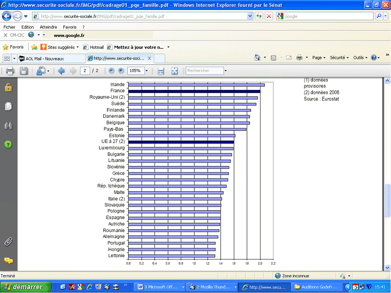Save the PDF with the floppy disk icon
Image resolution: width=391 pixels, height=293 pixels.
tap(24, 71)
